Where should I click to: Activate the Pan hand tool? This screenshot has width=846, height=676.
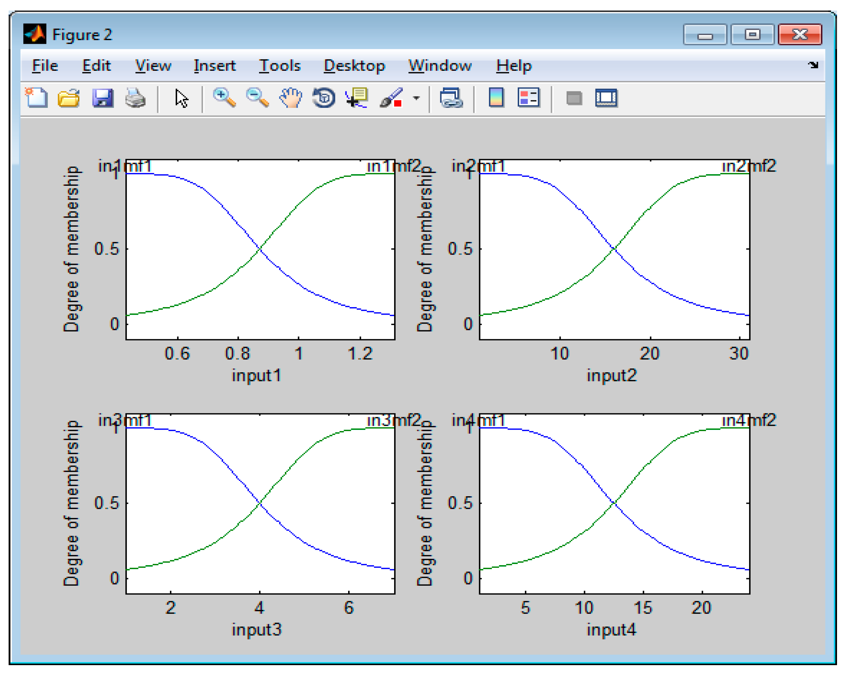coord(291,98)
